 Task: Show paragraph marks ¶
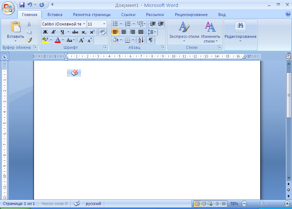click(151, 40)
